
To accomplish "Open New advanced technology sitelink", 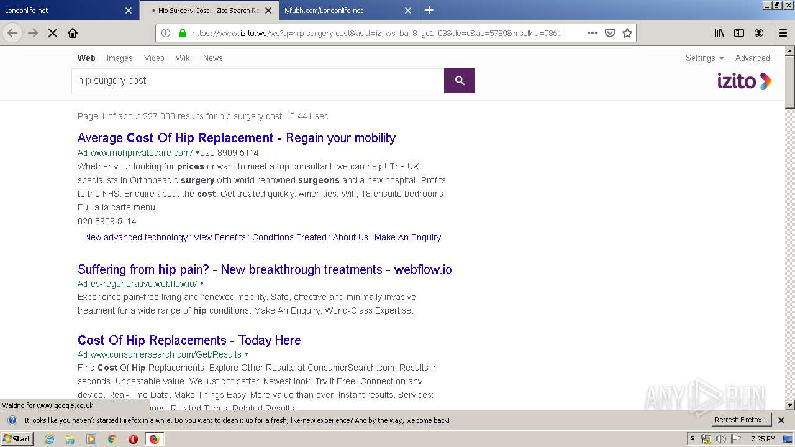I will pos(136,237).
